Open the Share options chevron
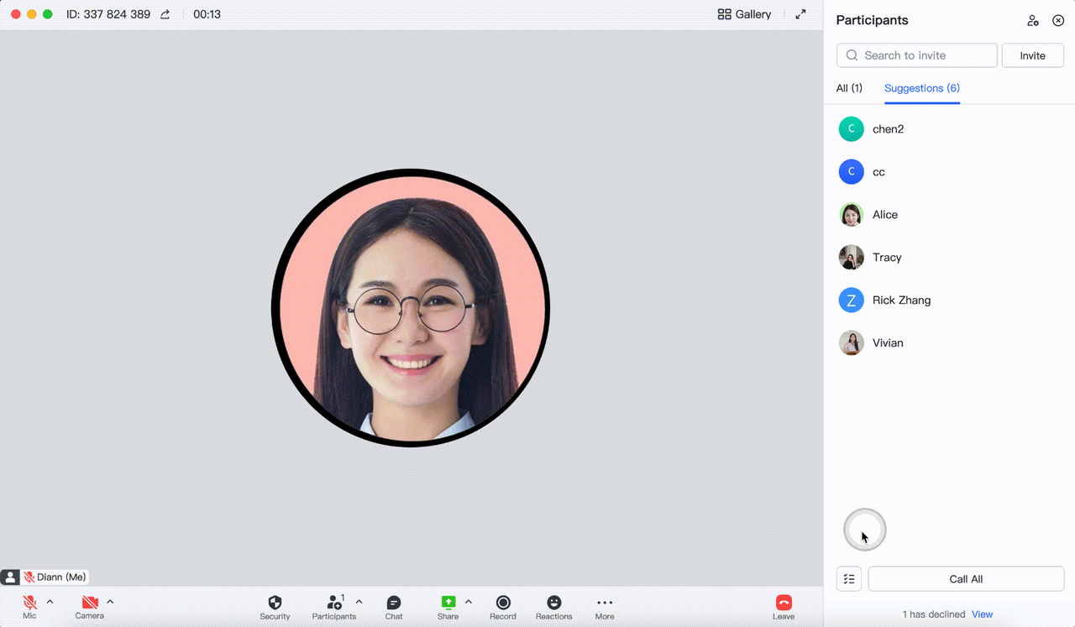The height and width of the screenshot is (627, 1075). (469, 600)
